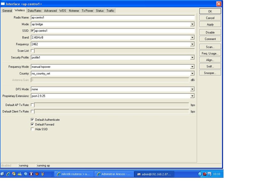Viewport: 256px width, 192px height.
Task: Open the Freq. Usage... tool
Action: [210, 53]
